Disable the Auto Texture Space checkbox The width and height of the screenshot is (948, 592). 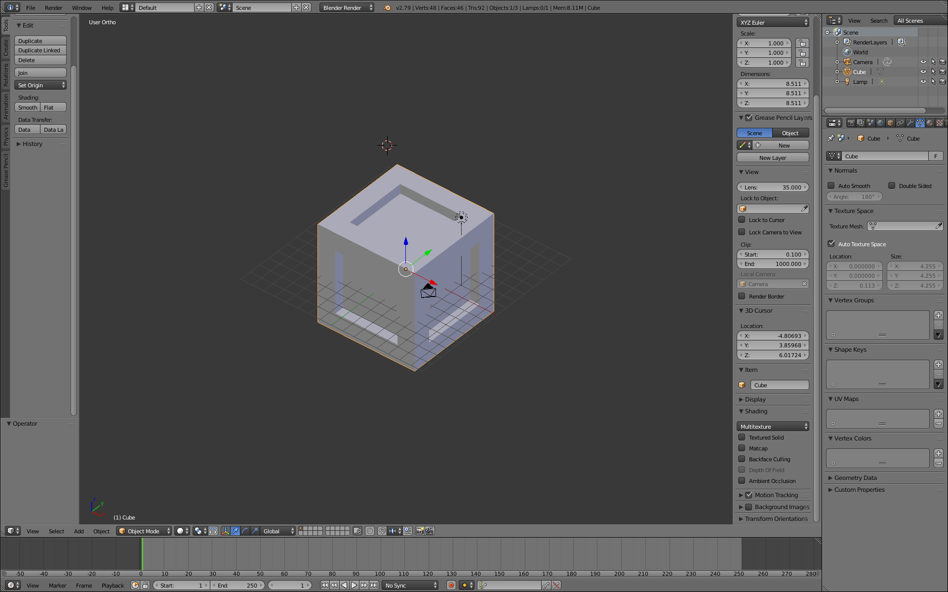click(831, 244)
